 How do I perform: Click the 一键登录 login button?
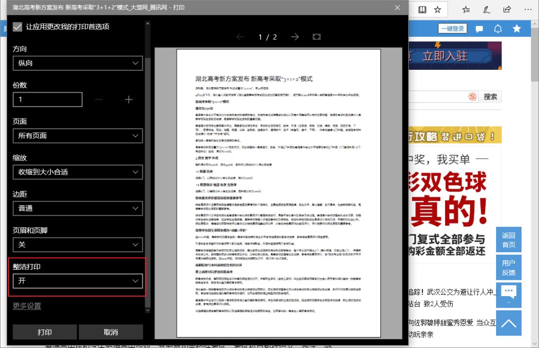point(452,28)
